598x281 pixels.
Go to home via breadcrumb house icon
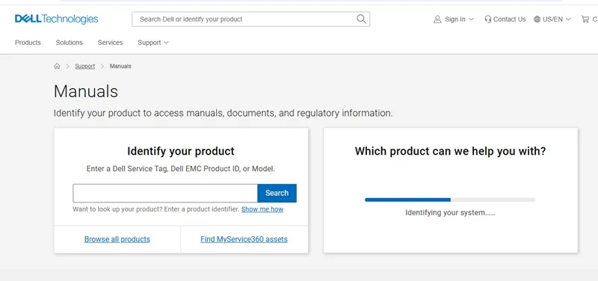click(57, 66)
